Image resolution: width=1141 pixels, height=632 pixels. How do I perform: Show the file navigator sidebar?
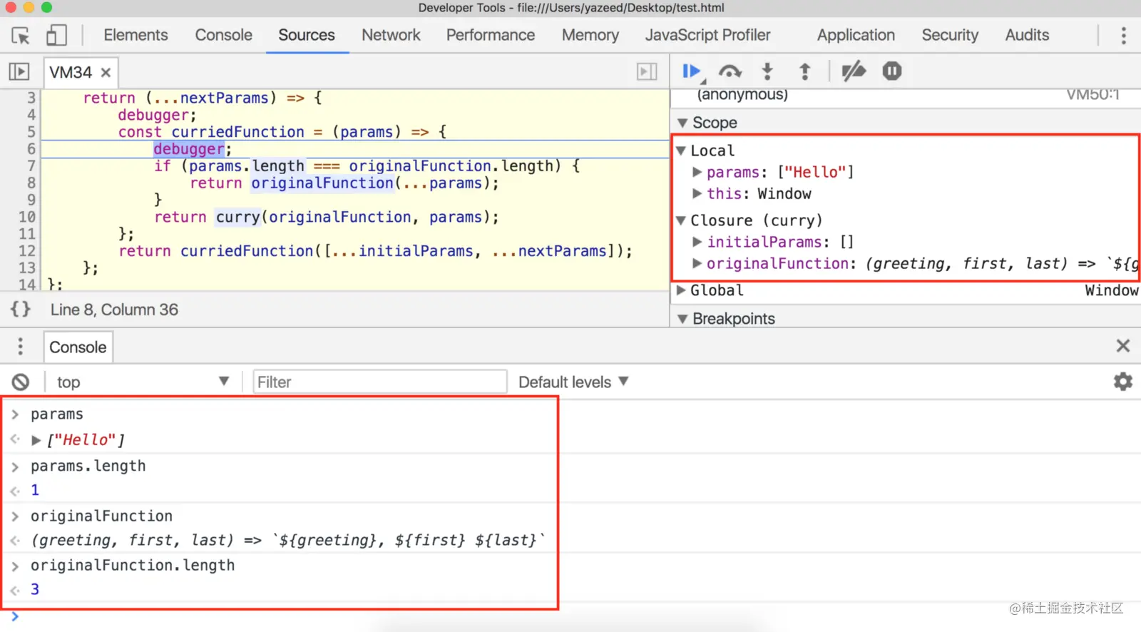click(19, 72)
